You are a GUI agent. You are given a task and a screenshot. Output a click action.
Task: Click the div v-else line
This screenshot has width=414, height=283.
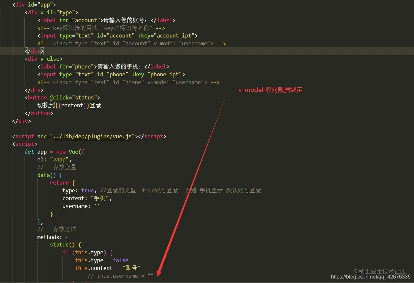(x=43, y=59)
